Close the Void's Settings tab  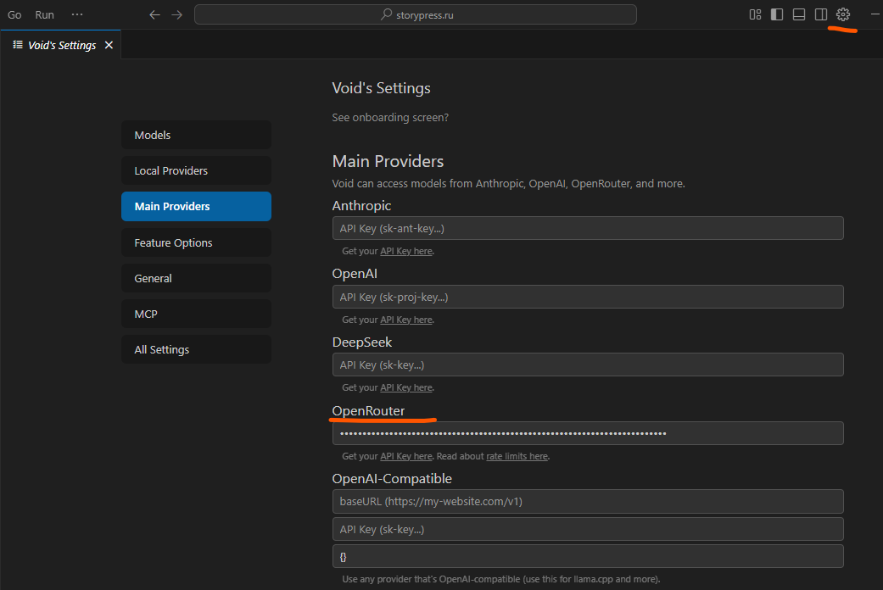click(109, 45)
